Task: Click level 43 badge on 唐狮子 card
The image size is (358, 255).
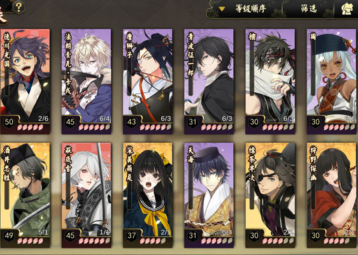Action: (131, 122)
